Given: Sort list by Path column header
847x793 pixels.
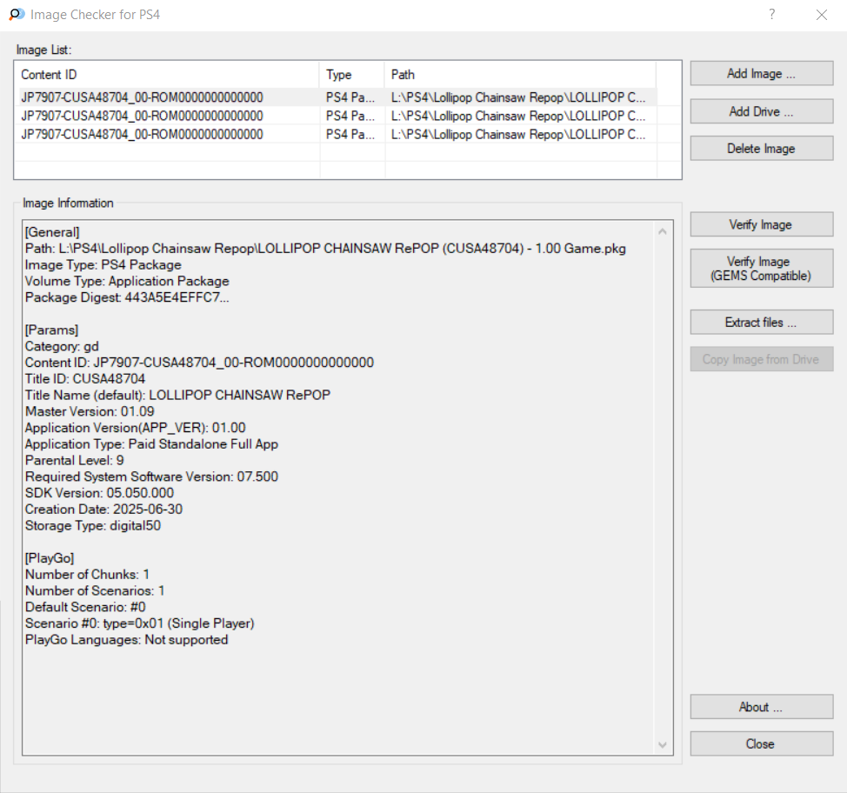Looking at the screenshot, I should (521, 75).
